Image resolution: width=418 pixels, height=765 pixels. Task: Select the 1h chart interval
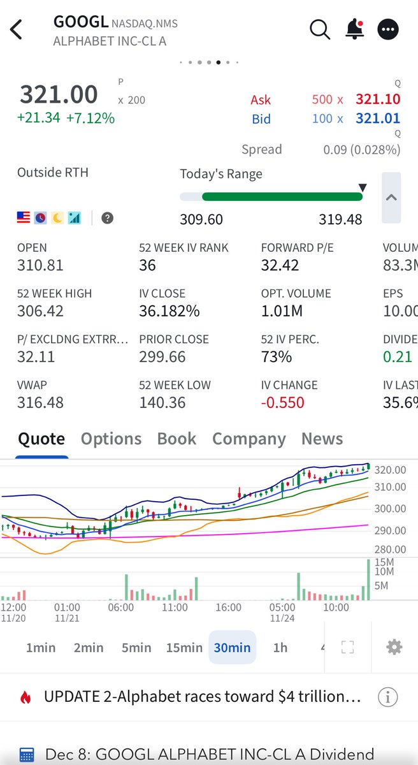pos(280,648)
